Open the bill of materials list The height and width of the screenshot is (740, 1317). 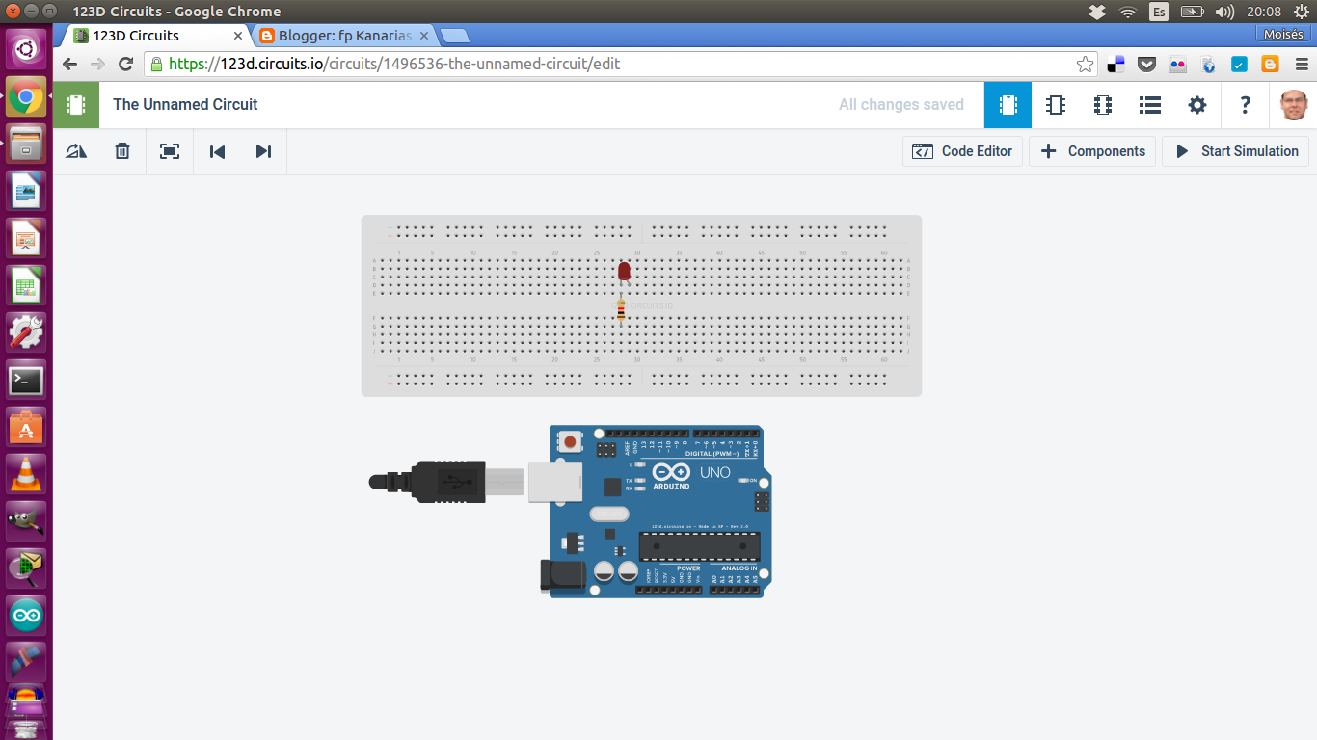point(1149,104)
